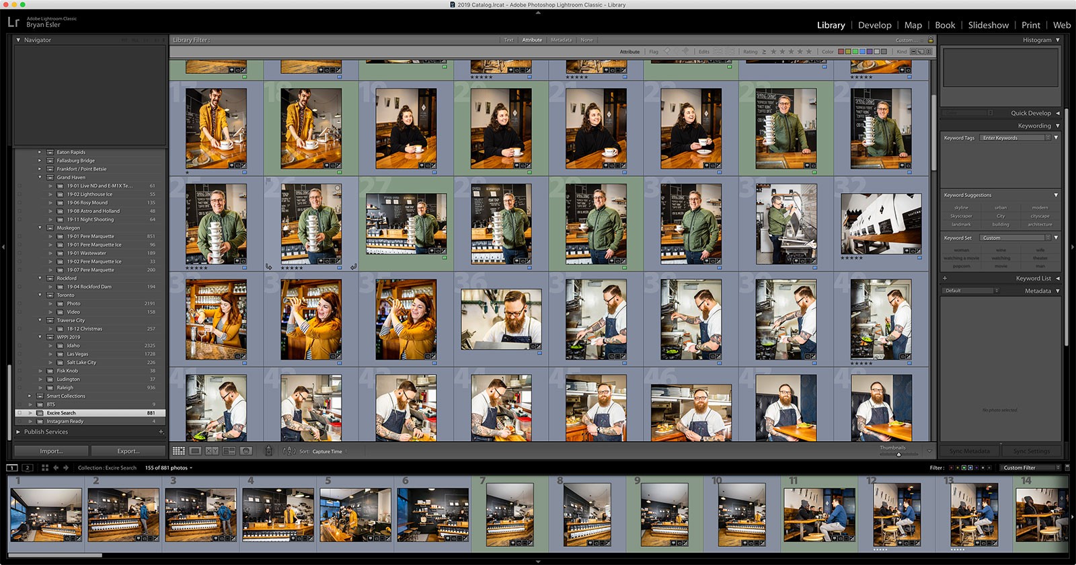Click the Export... button
The image size is (1076, 565).
click(x=128, y=451)
